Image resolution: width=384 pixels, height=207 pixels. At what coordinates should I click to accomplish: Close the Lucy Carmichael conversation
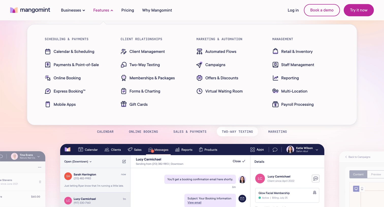[239, 161]
